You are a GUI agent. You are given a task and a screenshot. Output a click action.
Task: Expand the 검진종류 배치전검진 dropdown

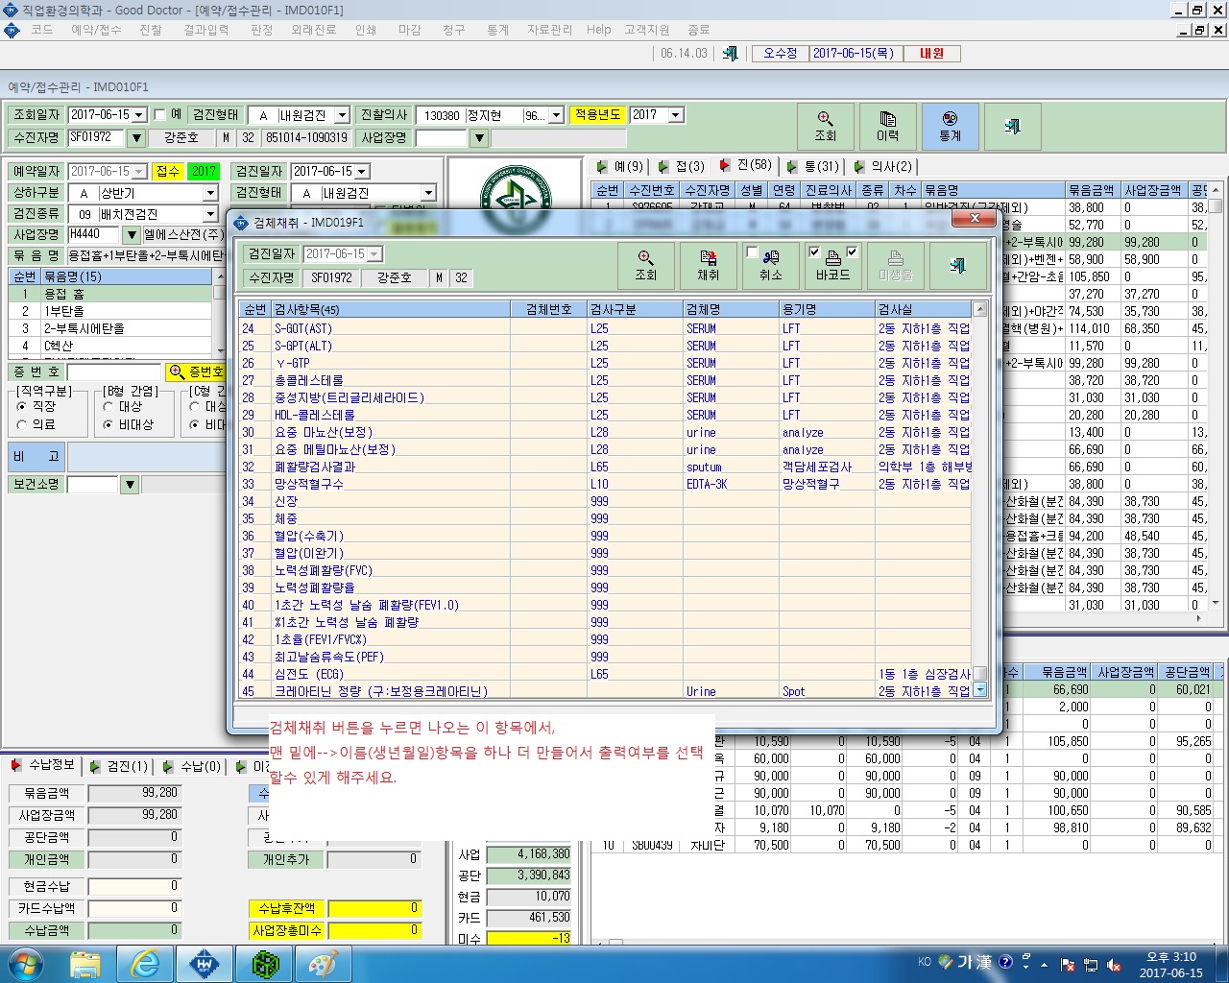pos(210,214)
